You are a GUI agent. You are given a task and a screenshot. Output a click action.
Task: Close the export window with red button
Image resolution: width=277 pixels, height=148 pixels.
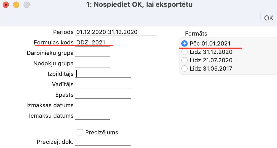(5, 5)
